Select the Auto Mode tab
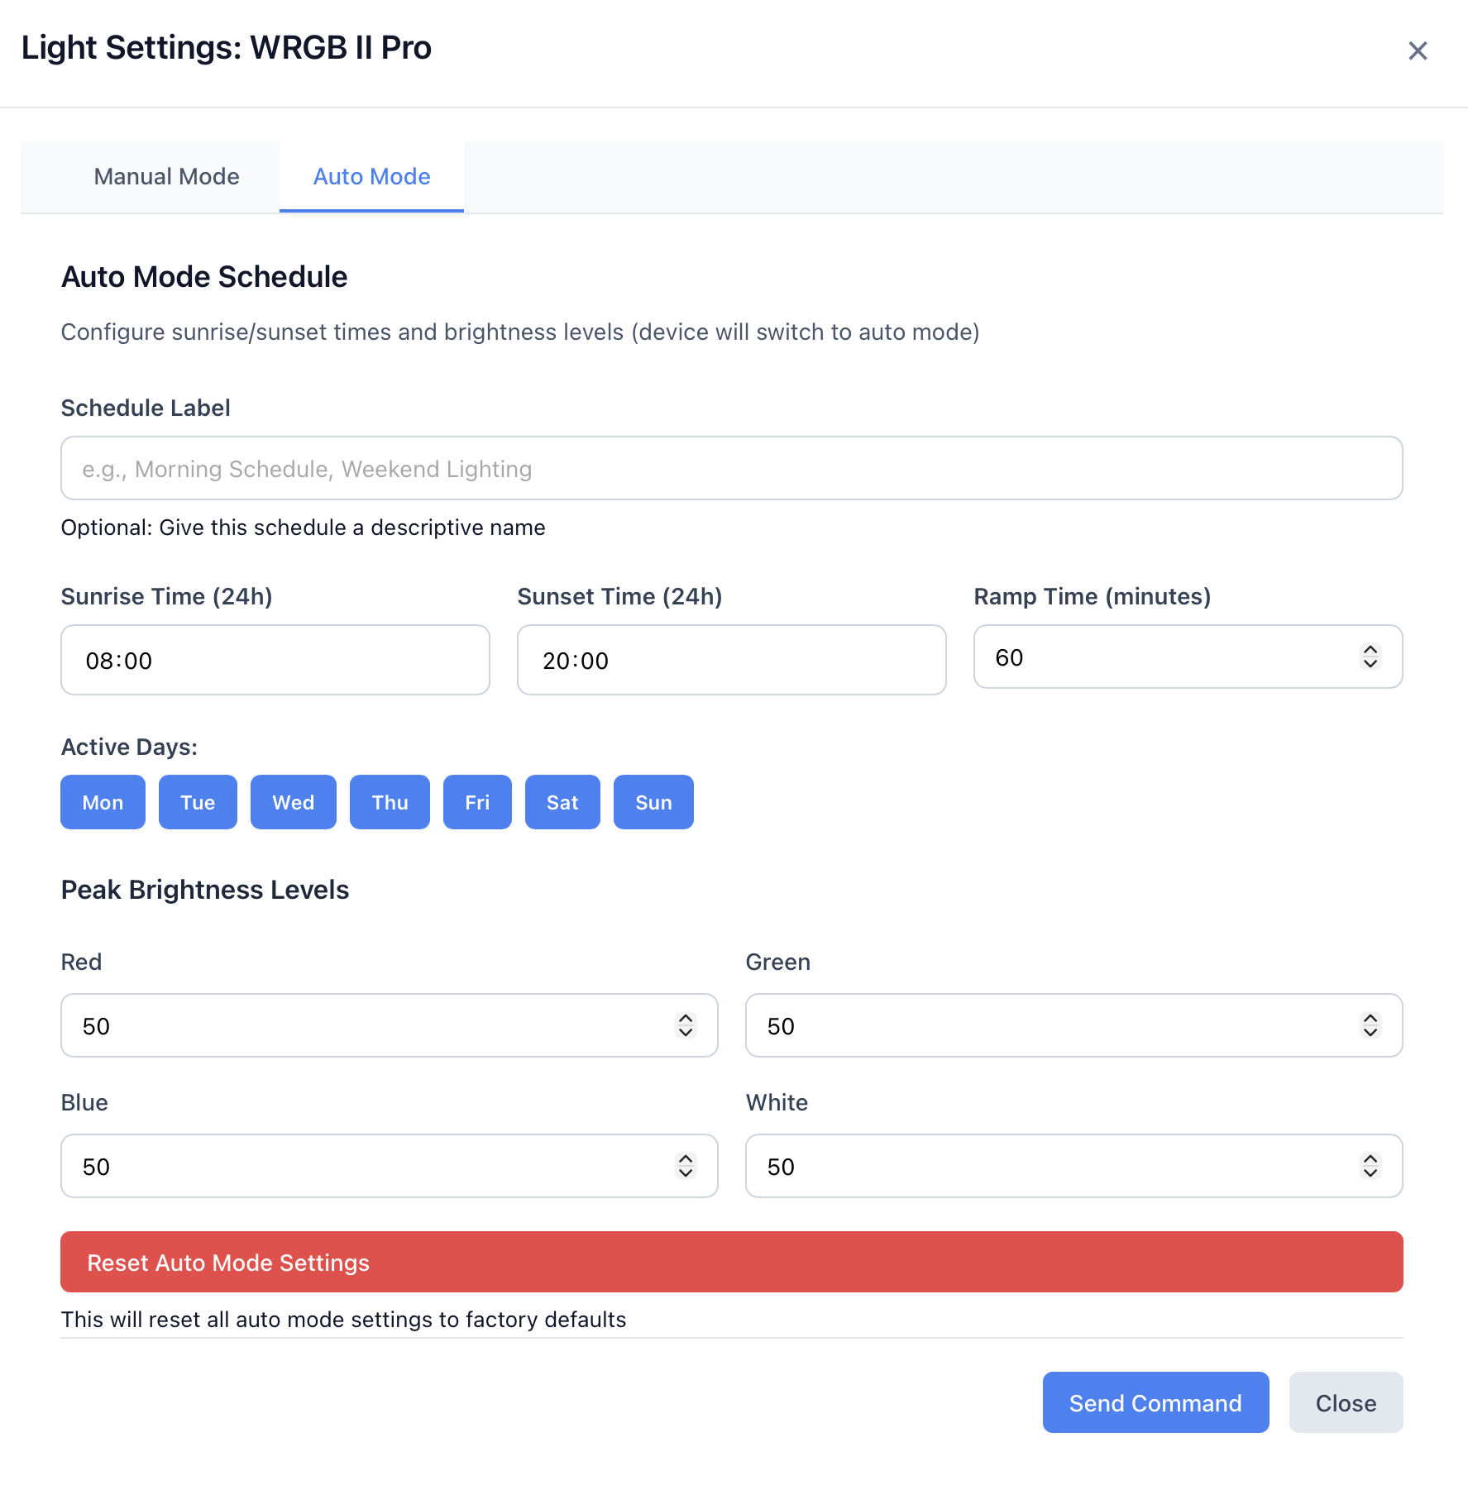The height and width of the screenshot is (1490, 1468). click(x=371, y=176)
